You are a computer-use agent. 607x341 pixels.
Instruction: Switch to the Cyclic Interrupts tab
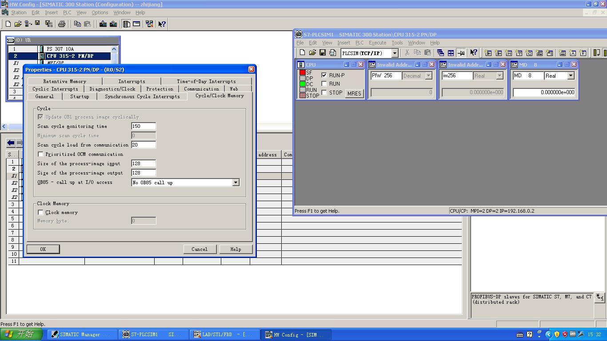pyautogui.click(x=55, y=89)
